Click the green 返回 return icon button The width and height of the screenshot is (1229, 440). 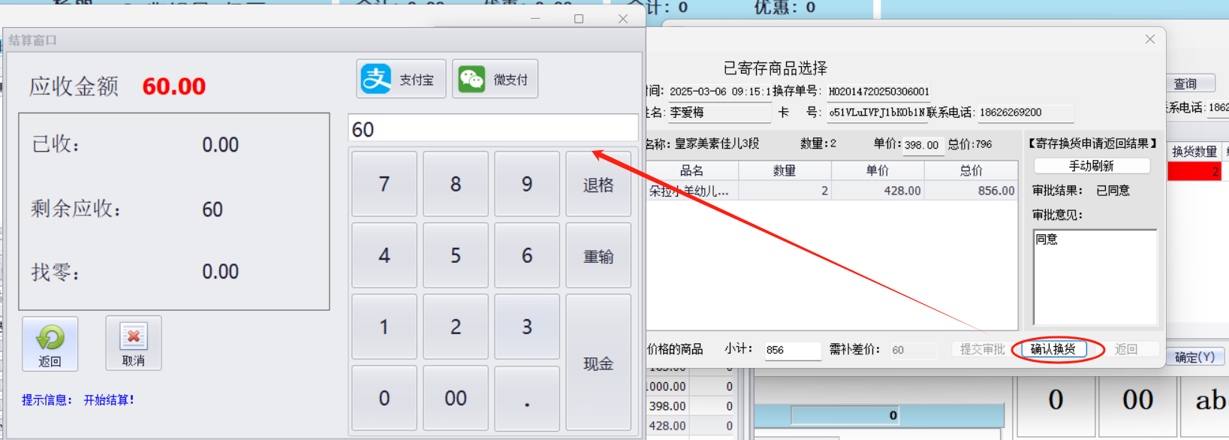tap(50, 343)
